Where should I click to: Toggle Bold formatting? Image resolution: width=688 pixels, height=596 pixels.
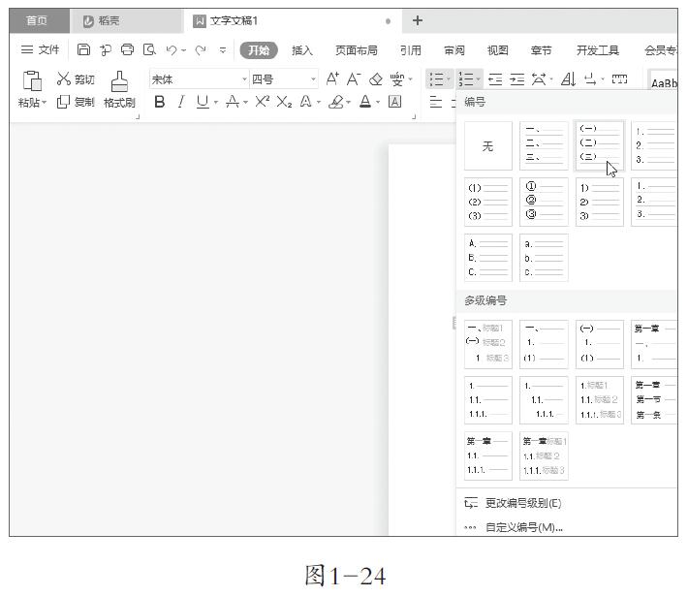160,102
